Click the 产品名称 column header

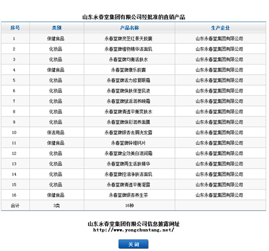pyautogui.click(x=129, y=28)
